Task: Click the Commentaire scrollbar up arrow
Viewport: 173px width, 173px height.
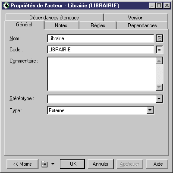Action: point(159,61)
